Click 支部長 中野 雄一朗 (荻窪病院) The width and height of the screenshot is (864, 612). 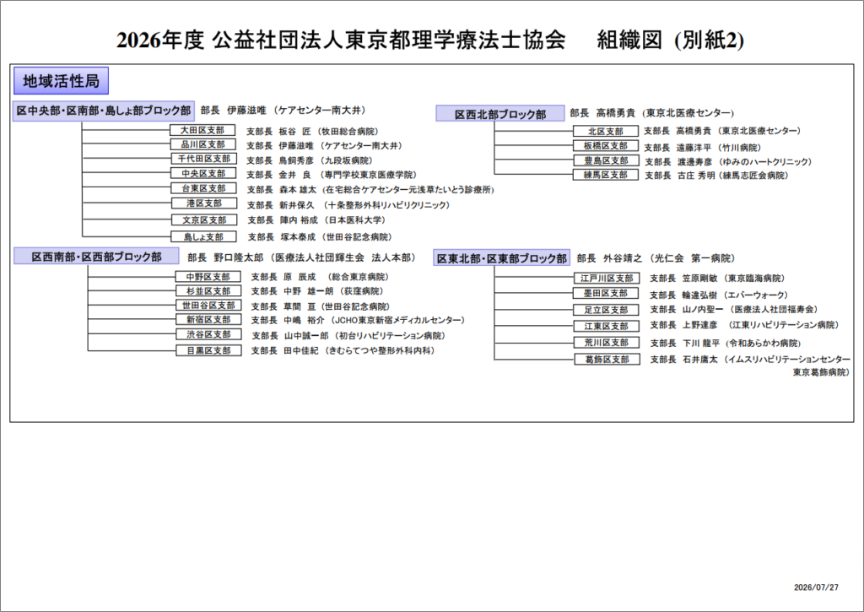(317, 291)
